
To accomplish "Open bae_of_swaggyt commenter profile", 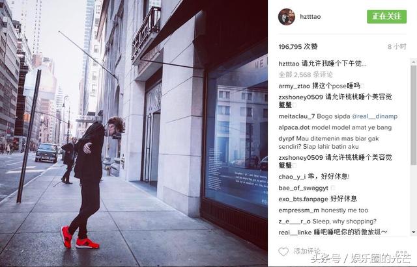I will (303, 188).
